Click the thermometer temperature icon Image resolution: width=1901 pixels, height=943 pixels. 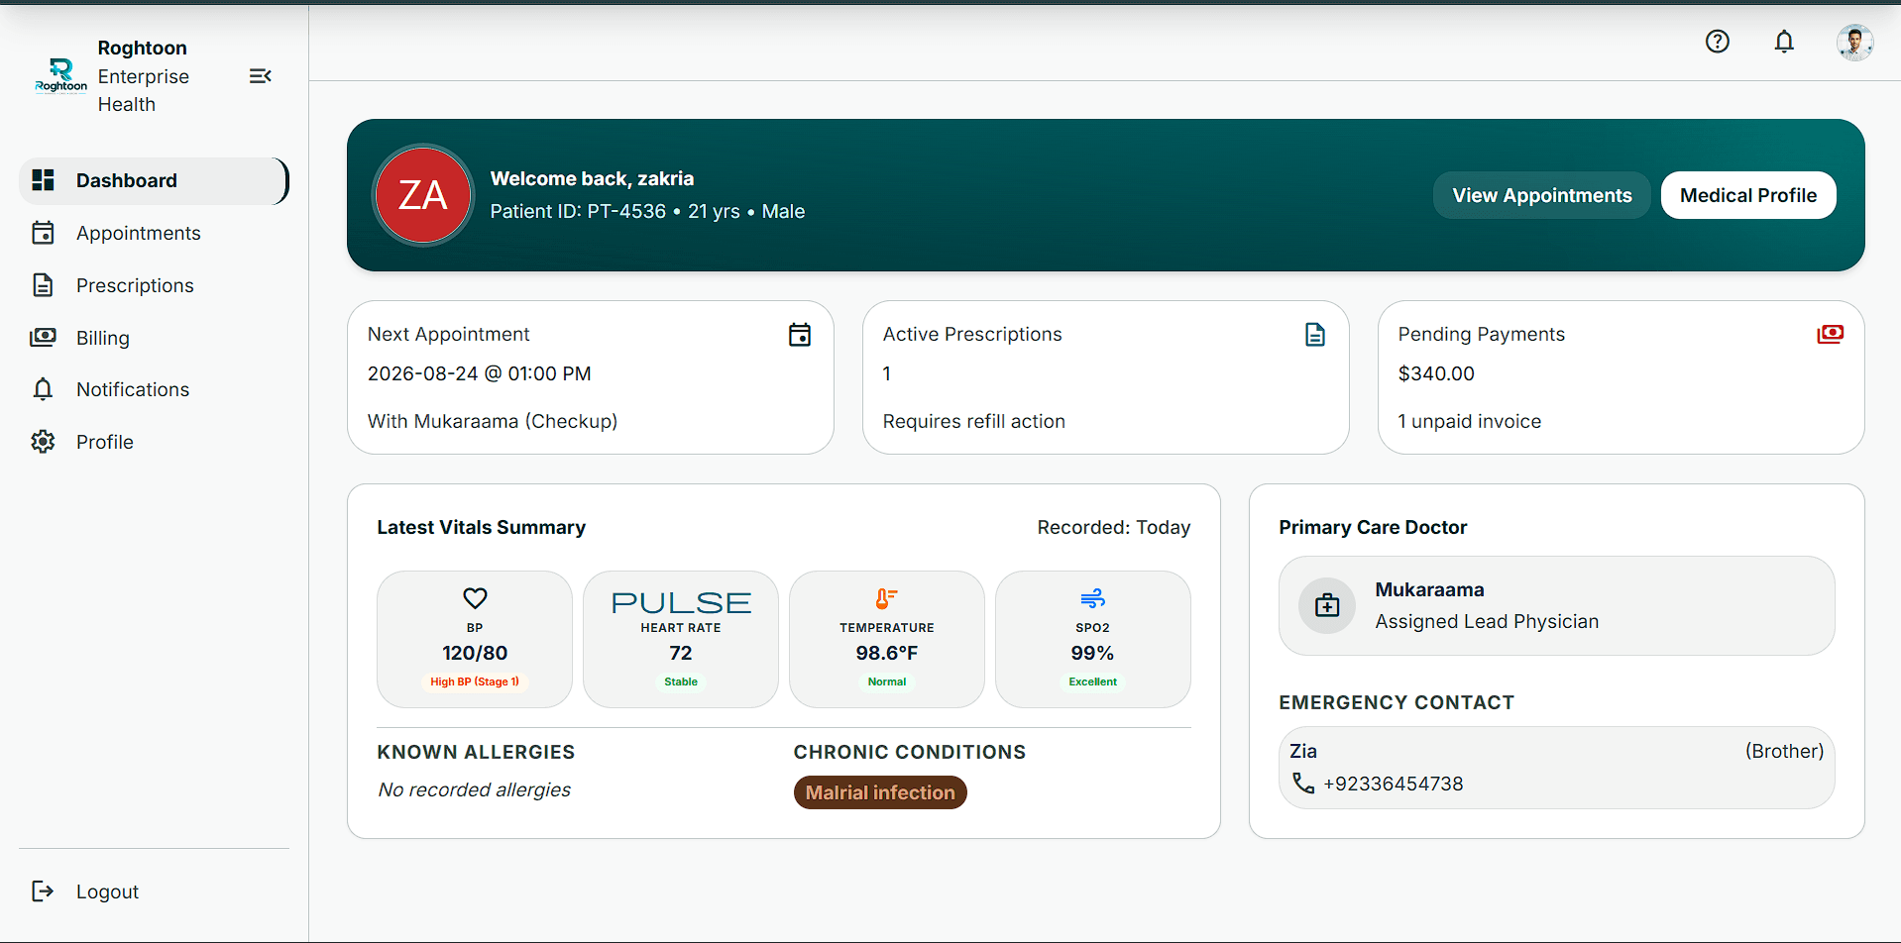point(886,598)
